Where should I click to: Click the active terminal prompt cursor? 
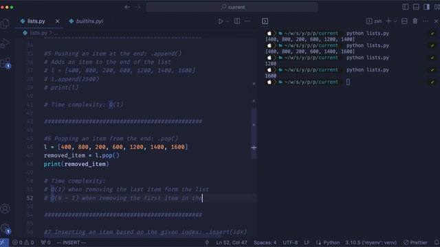click(348, 82)
